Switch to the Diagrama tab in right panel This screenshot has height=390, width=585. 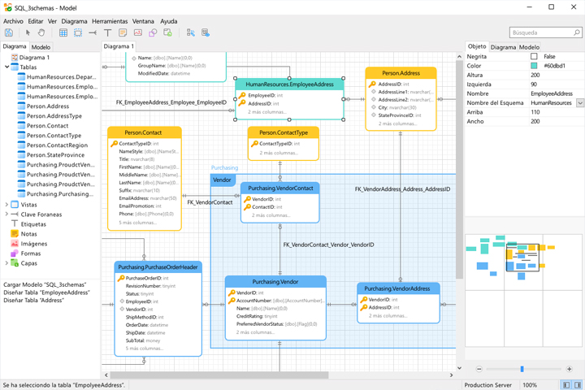point(503,47)
